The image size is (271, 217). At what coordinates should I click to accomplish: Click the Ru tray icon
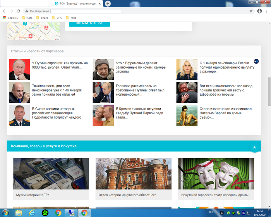tap(244, 213)
